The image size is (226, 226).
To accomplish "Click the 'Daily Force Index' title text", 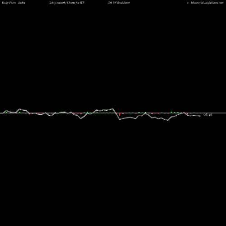I will tap(14, 3).
